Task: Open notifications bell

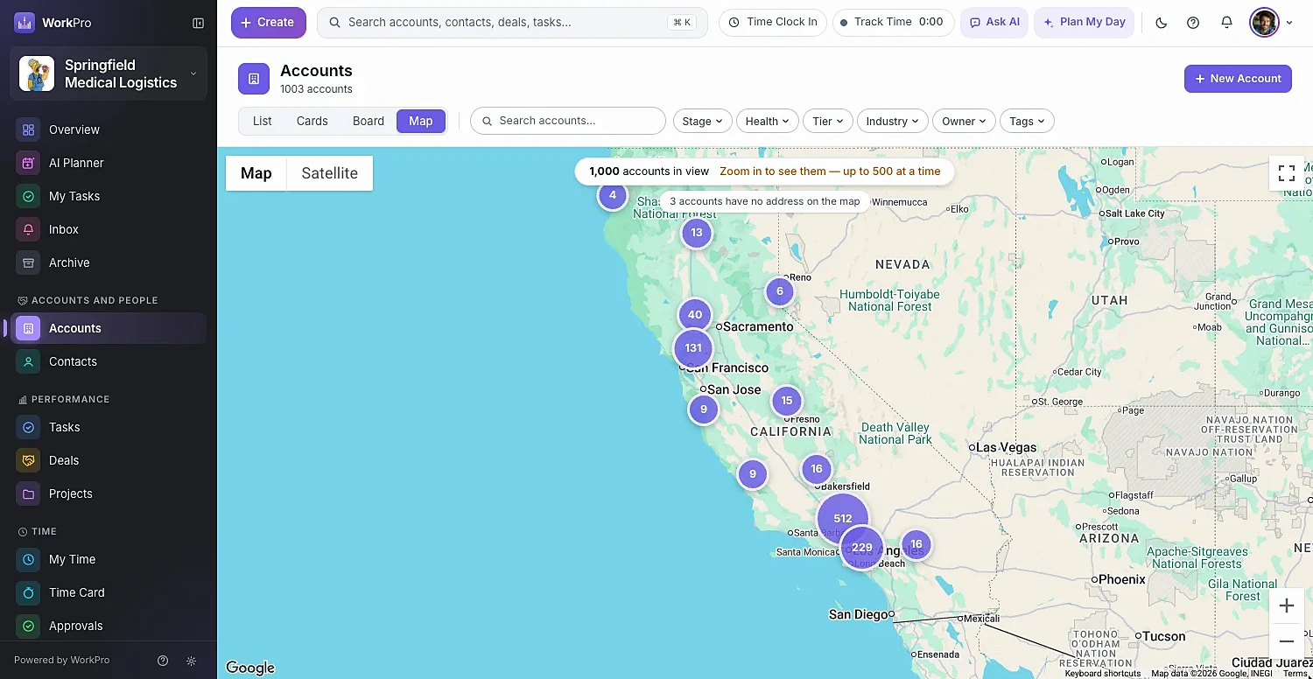Action: [1226, 23]
